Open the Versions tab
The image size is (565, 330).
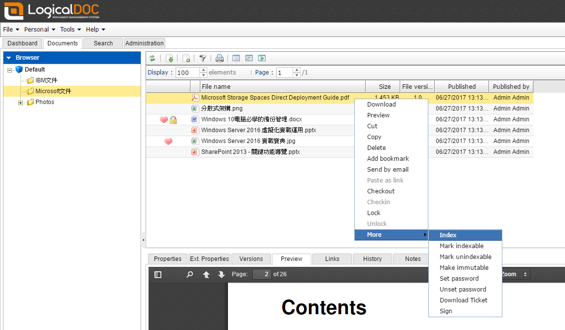point(251,259)
